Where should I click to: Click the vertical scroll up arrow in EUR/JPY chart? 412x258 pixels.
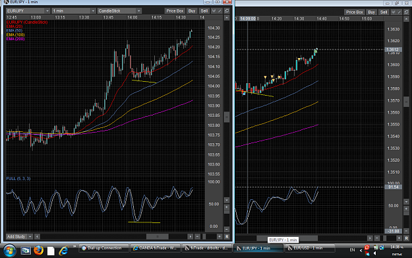227,18
